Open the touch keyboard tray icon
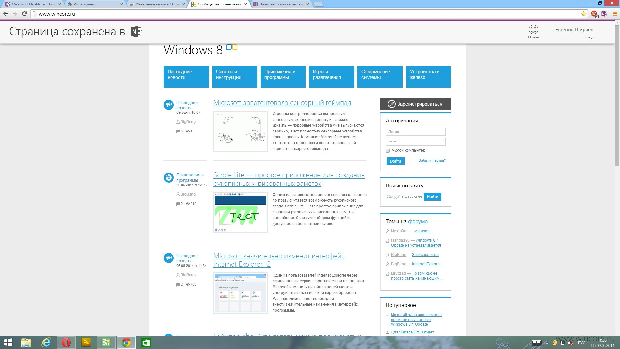Viewport: 620px width, 349px height. pos(537,343)
